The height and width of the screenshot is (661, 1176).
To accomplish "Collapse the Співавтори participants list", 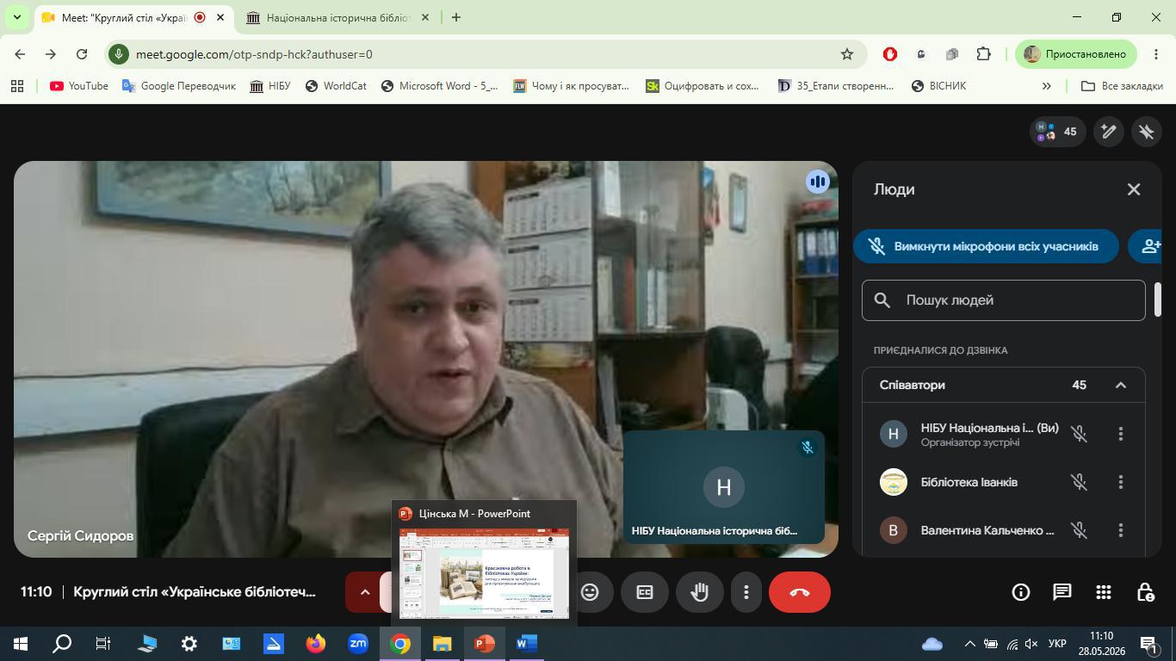I will pyautogui.click(x=1120, y=385).
